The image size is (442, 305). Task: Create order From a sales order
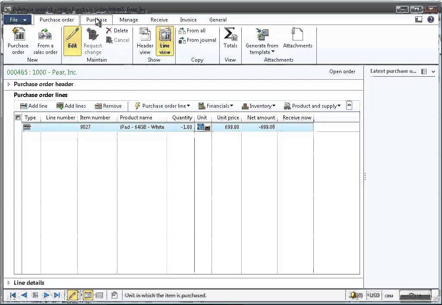[45, 41]
